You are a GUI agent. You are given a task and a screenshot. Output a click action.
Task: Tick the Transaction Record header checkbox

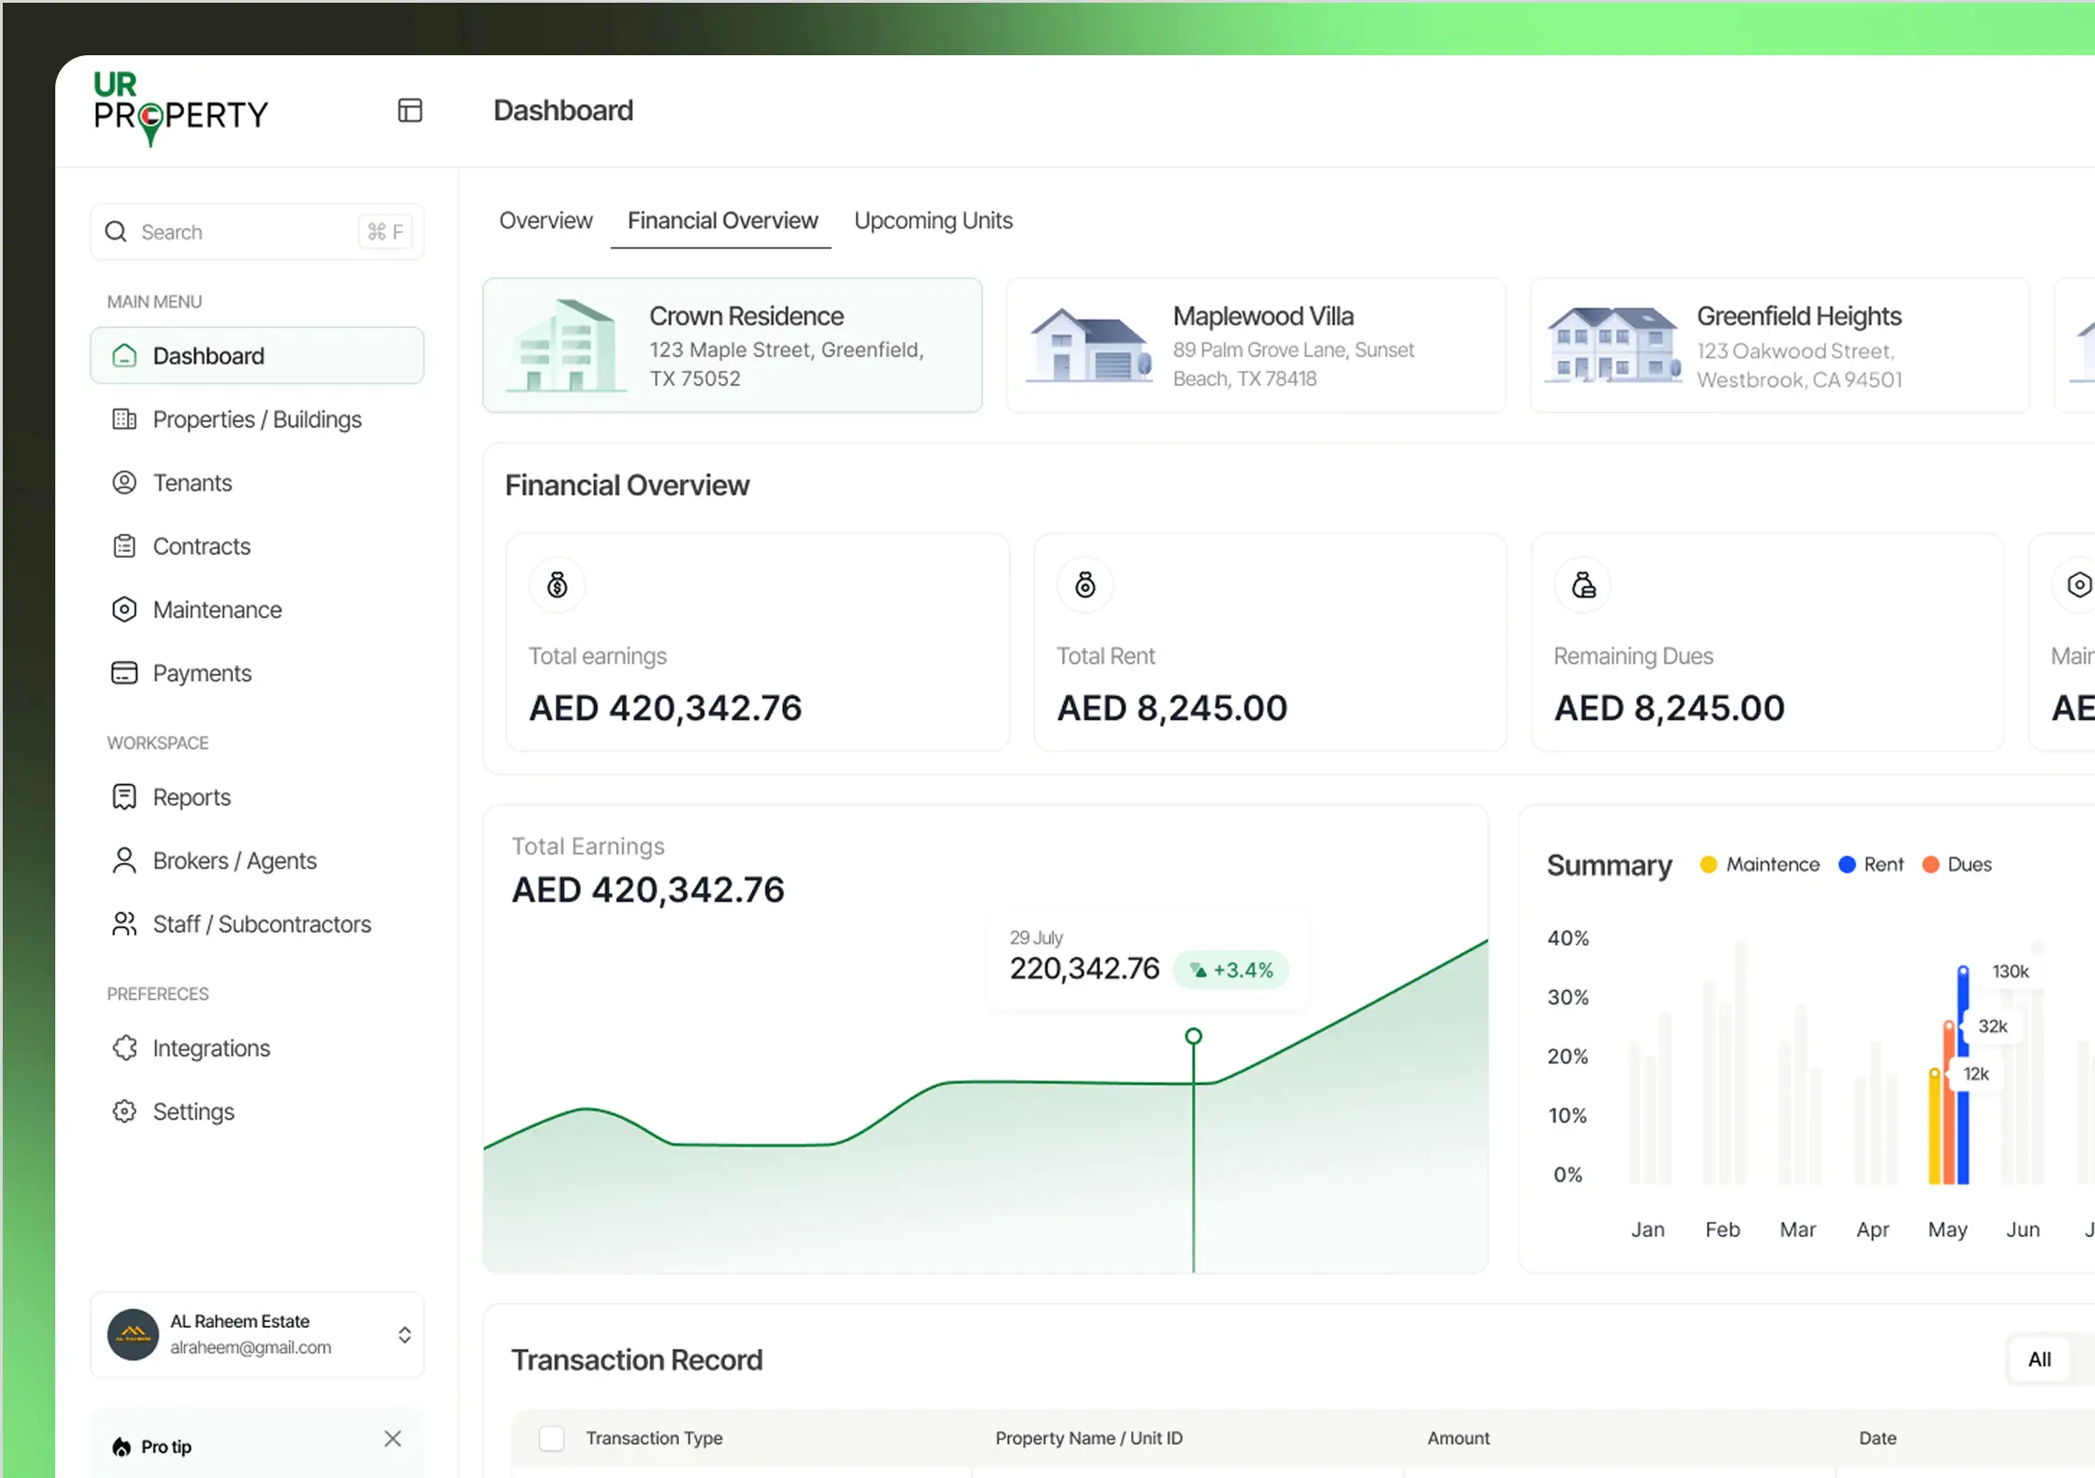[551, 1437]
